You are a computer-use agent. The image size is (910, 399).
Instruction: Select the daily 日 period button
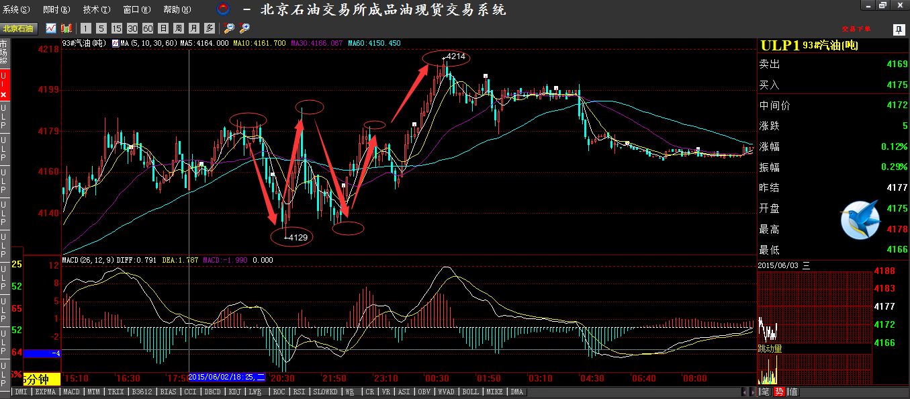(163, 28)
